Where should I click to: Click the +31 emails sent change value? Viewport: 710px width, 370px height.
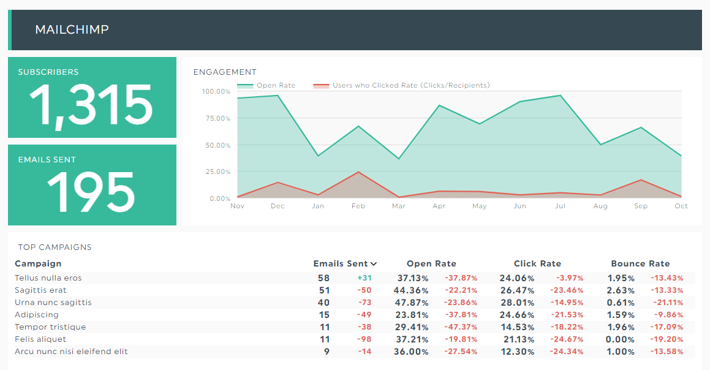click(x=364, y=278)
